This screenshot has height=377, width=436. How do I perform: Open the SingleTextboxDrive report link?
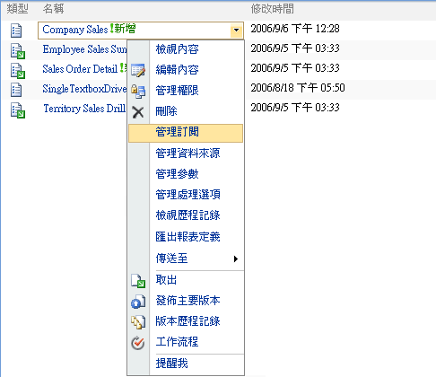[84, 89]
